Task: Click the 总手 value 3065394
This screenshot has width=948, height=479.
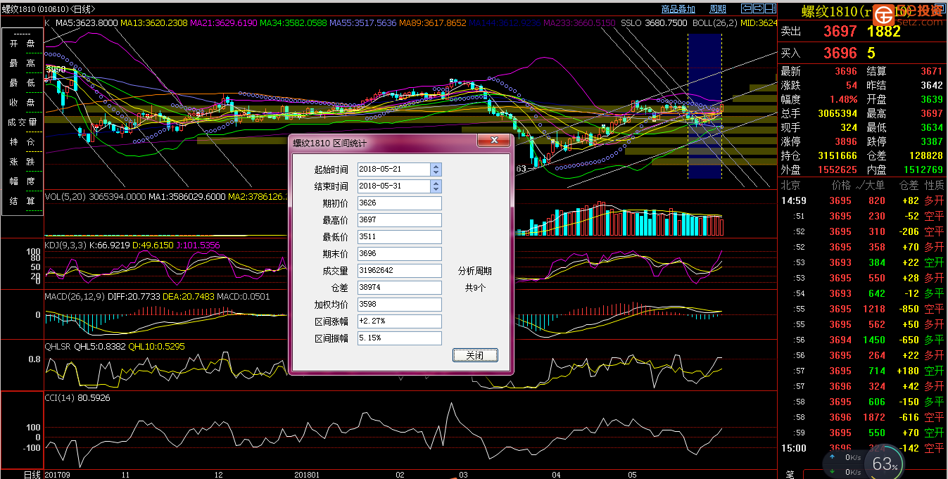Action: coord(838,113)
